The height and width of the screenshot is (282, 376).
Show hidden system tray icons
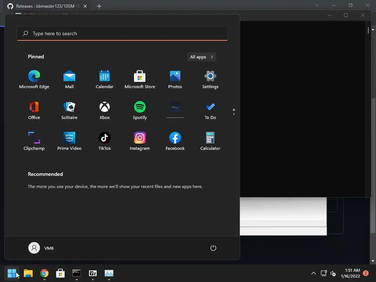pos(314,273)
